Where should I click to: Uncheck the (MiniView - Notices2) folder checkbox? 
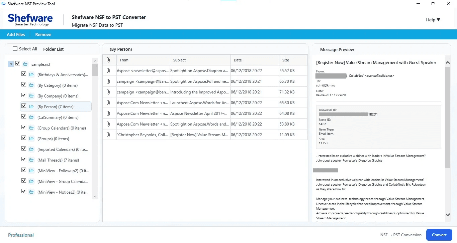click(24, 192)
